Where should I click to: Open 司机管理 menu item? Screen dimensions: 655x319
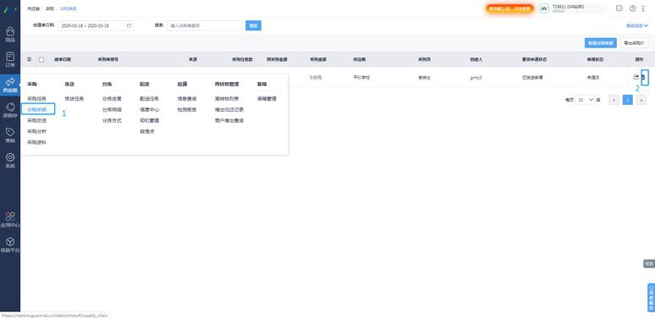(149, 120)
